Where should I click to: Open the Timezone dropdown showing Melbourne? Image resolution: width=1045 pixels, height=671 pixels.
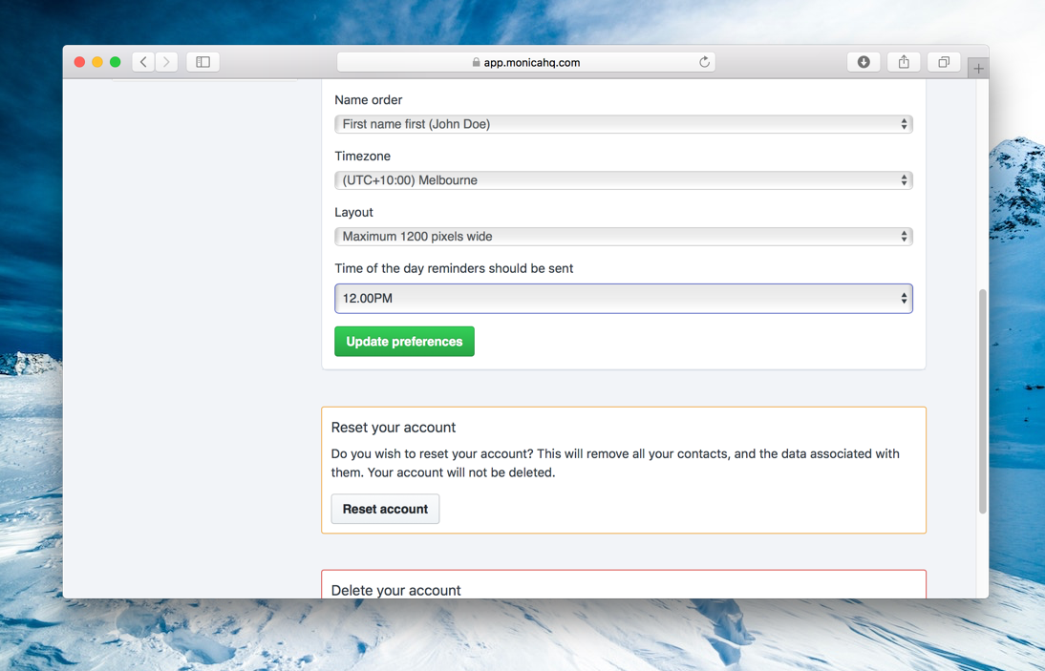tap(623, 179)
